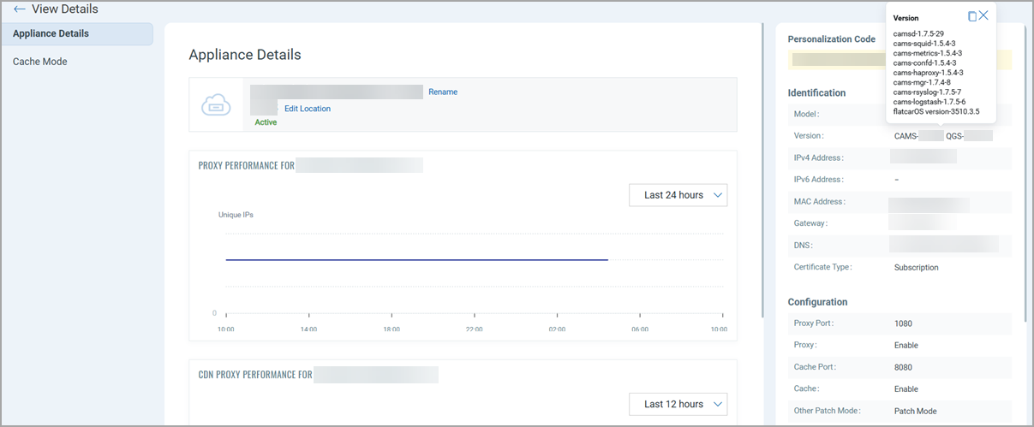The width and height of the screenshot is (1034, 427).
Task: Click the flatcarOS version entry in popup
Action: click(935, 111)
